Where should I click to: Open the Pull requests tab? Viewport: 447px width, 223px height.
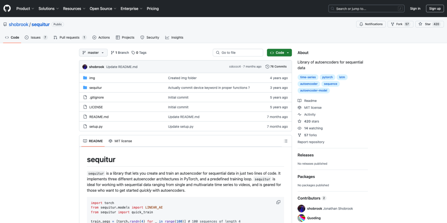(x=70, y=38)
